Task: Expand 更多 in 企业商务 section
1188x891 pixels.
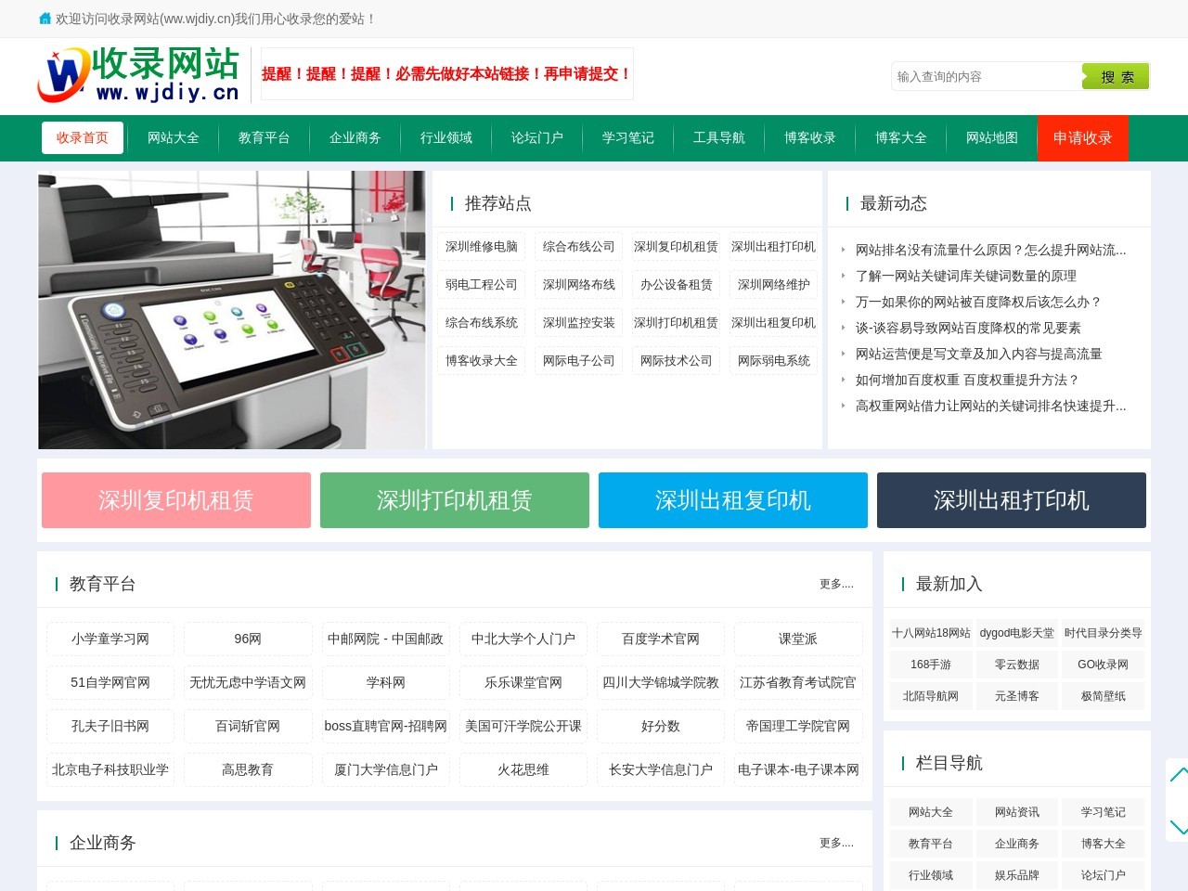Action: click(835, 843)
